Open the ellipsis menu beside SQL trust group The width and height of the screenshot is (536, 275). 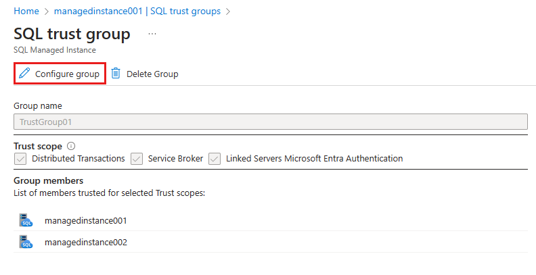pos(152,34)
